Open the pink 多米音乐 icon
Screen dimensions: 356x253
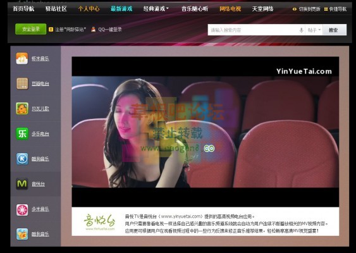pos(22,209)
